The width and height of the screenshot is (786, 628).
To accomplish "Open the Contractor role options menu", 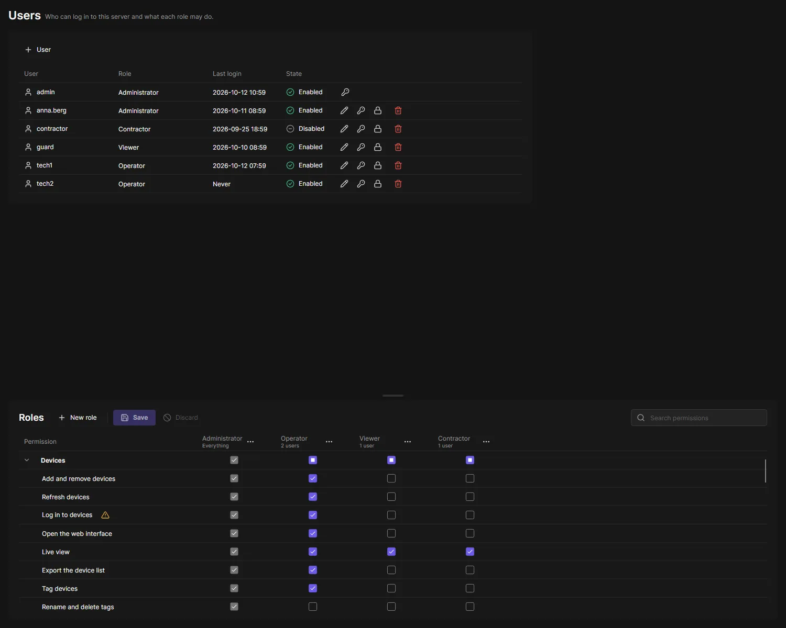I will 486,442.
